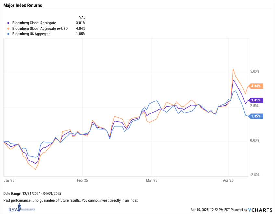This screenshot has width=275, height=214.
Task: Select the Bloomberg Global Aggregate legend label
Action: (x=34, y=23)
